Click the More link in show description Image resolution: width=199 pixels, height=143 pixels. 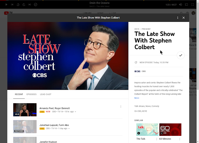pos(137,98)
